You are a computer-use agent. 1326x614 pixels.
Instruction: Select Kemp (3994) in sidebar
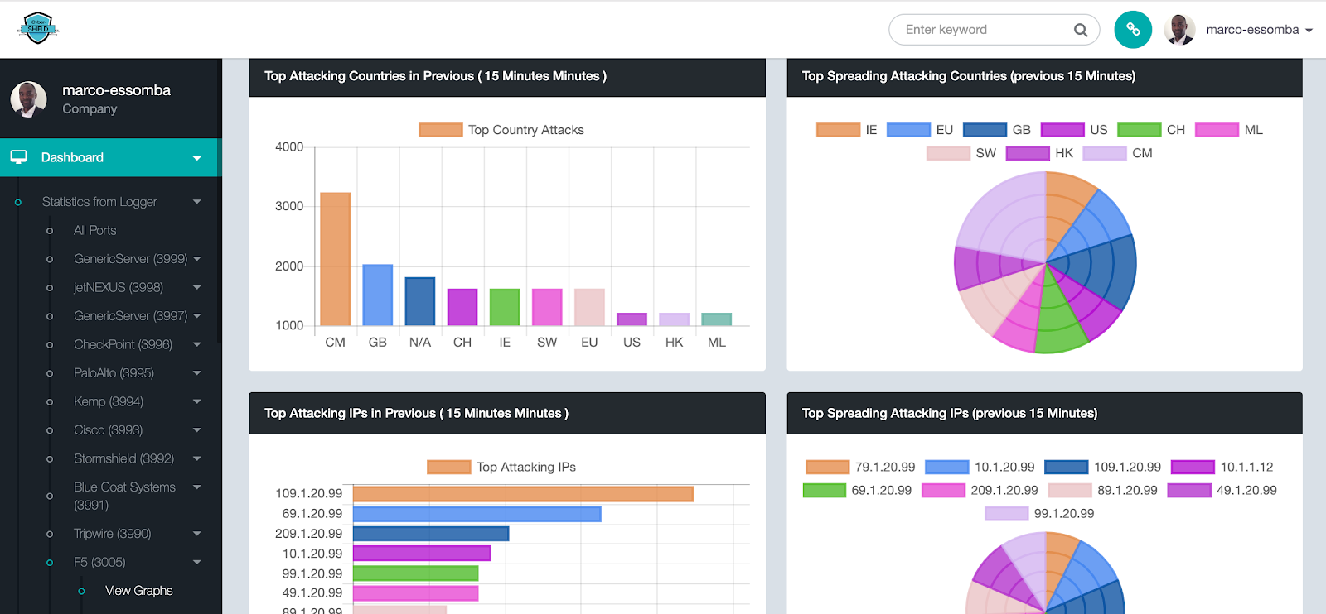pos(109,401)
